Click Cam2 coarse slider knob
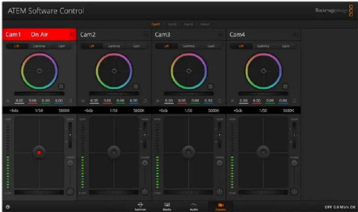The width and height of the screenshot is (358, 212). tap(145, 163)
